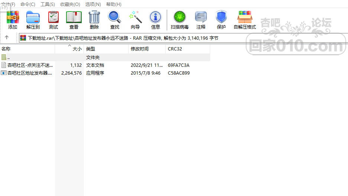
Task: Go up one folder level arrow
Action: tap(7, 37)
